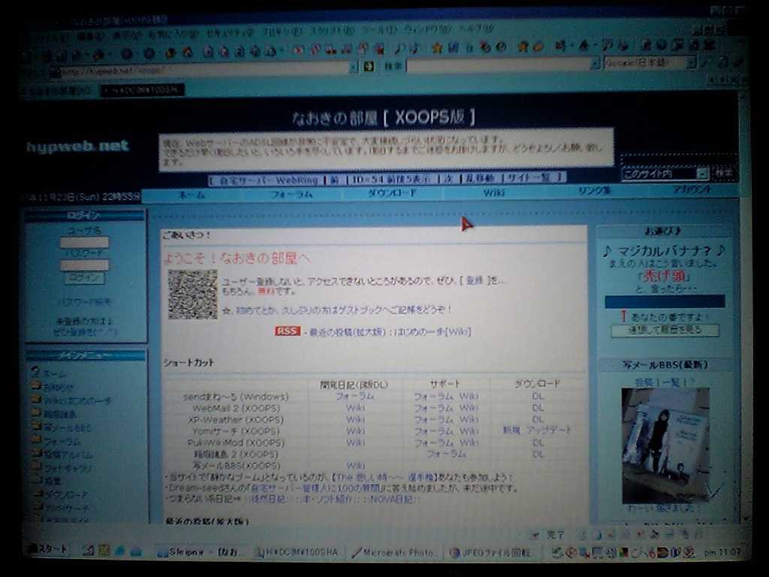769x577 pixels.
Task: Select the ダウンロード navigation tab
Action: [x=392, y=193]
